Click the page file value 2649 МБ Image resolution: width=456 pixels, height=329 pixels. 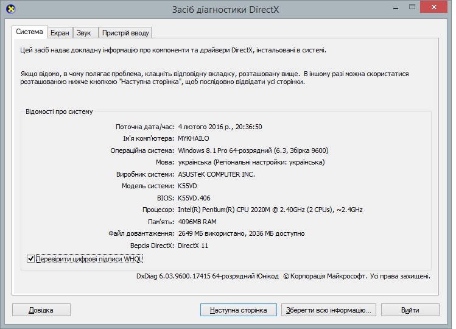coord(241,233)
